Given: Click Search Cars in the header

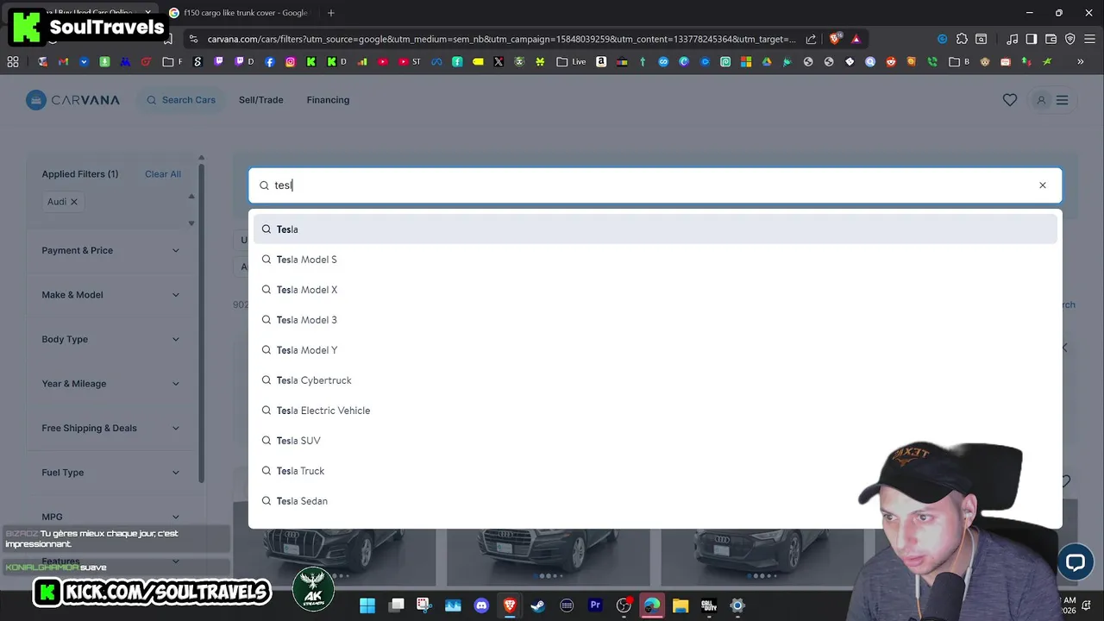Looking at the screenshot, I should tap(181, 100).
